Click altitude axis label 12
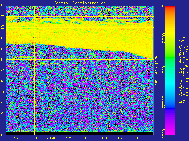This screenshot has width=189, height=141. tap(3, 6)
